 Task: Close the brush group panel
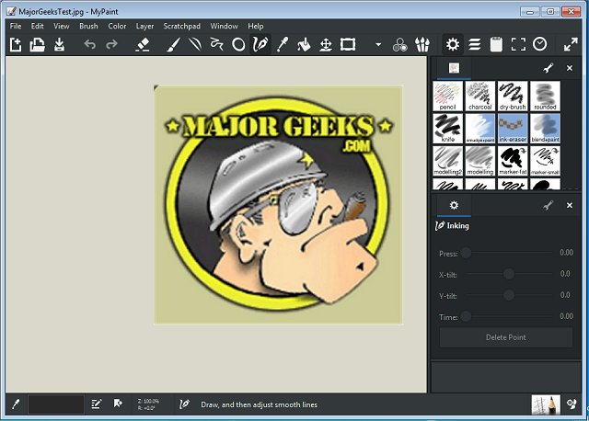(570, 68)
